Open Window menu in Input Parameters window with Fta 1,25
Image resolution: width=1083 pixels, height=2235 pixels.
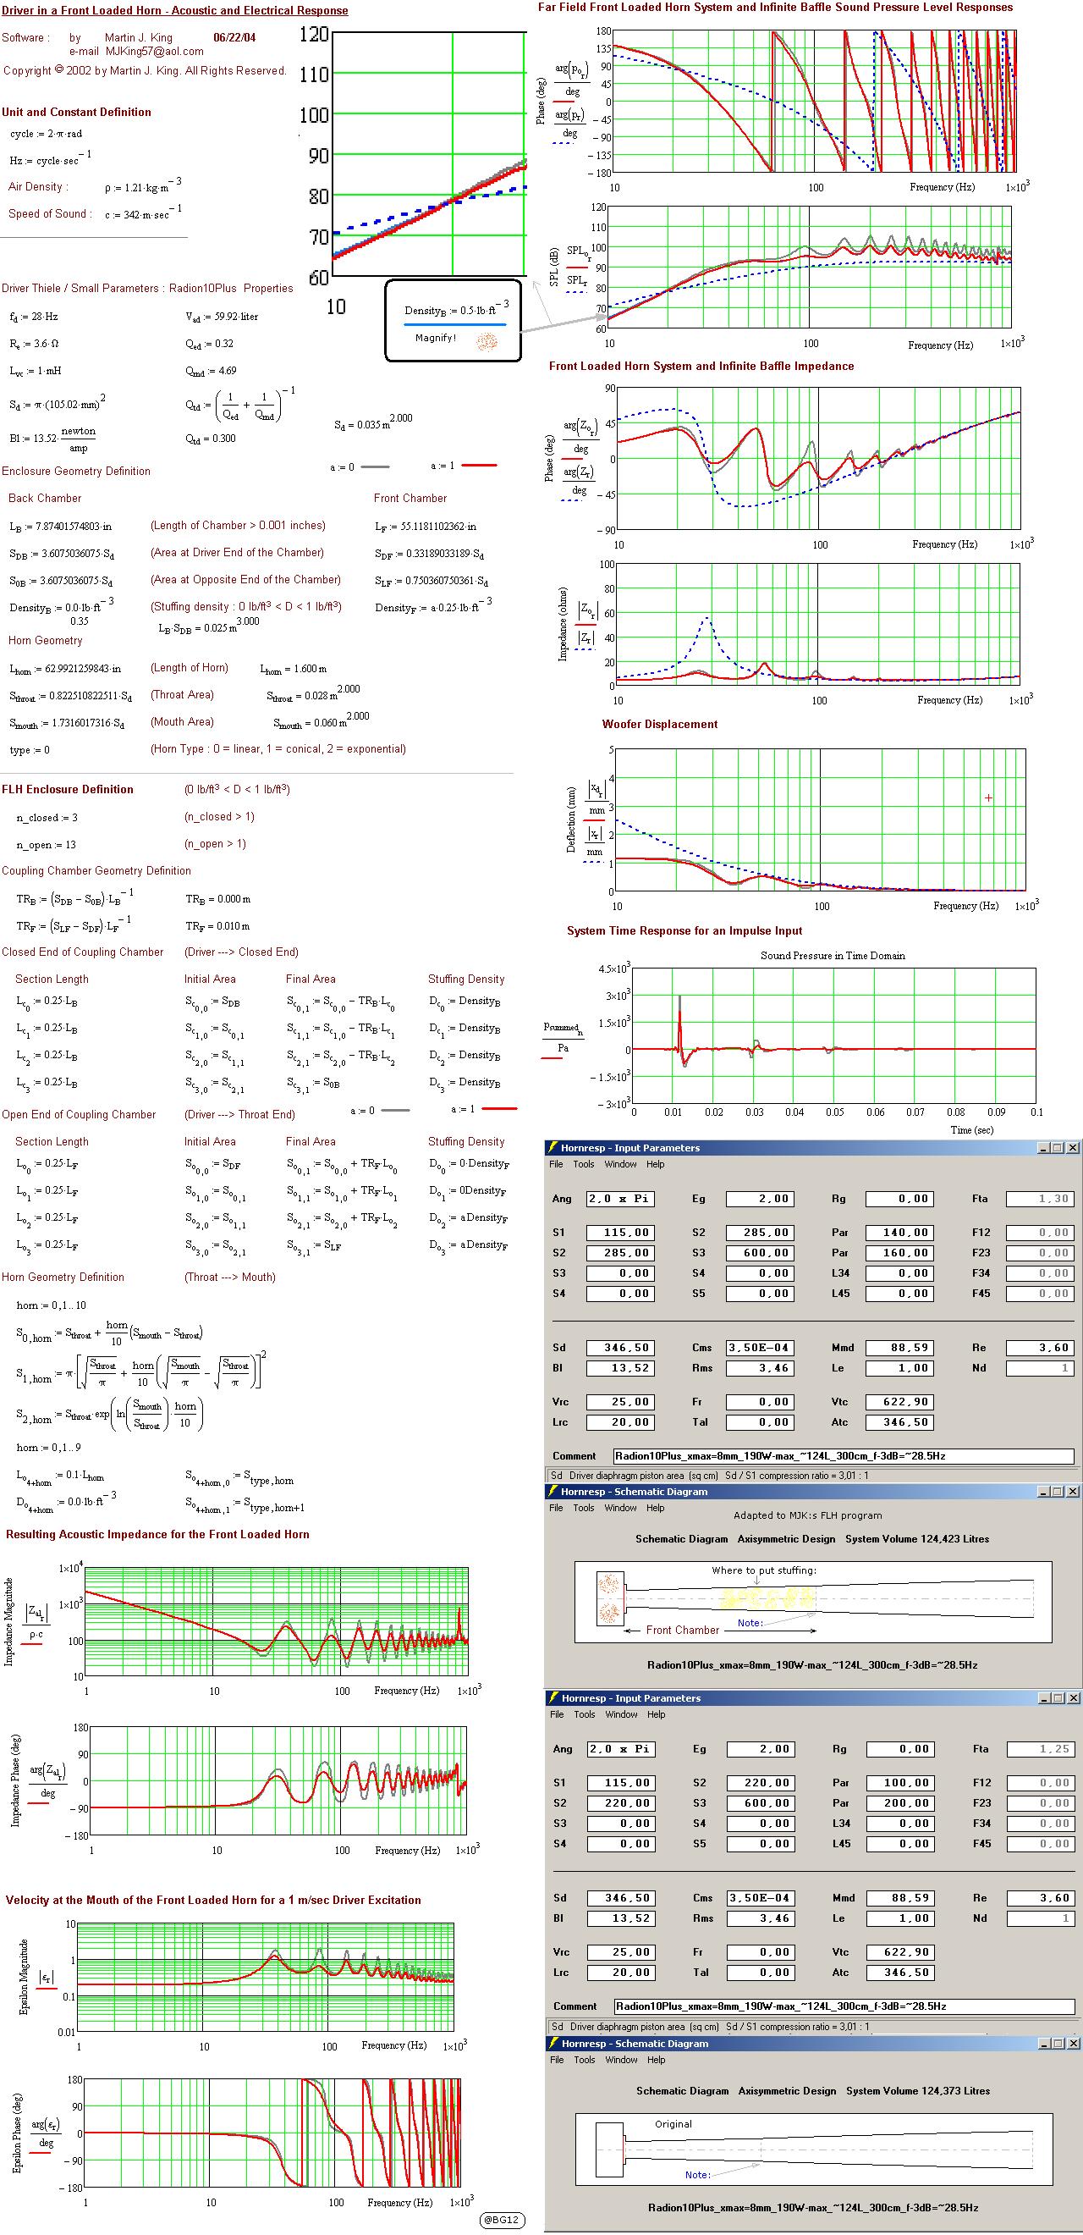(621, 1714)
